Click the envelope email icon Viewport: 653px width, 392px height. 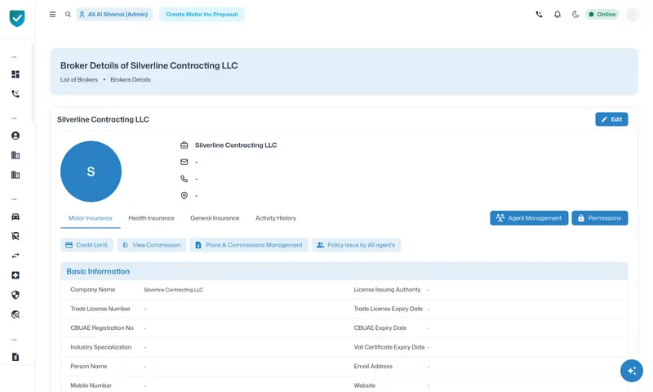point(184,162)
